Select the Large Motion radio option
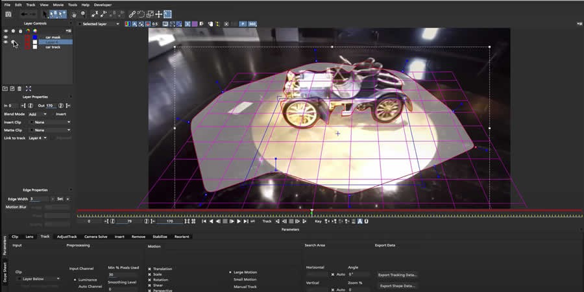The width and height of the screenshot is (584, 292). click(230, 272)
